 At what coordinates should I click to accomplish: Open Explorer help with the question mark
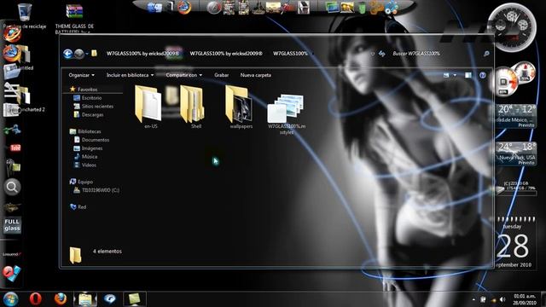pyautogui.click(x=482, y=75)
